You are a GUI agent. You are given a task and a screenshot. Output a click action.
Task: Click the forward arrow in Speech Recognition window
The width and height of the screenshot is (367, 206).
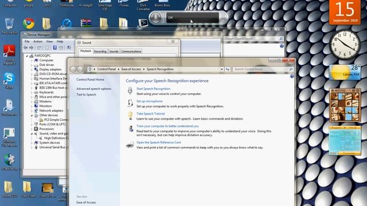click(x=80, y=69)
